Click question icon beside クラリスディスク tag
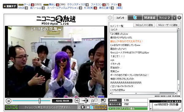 87,5
